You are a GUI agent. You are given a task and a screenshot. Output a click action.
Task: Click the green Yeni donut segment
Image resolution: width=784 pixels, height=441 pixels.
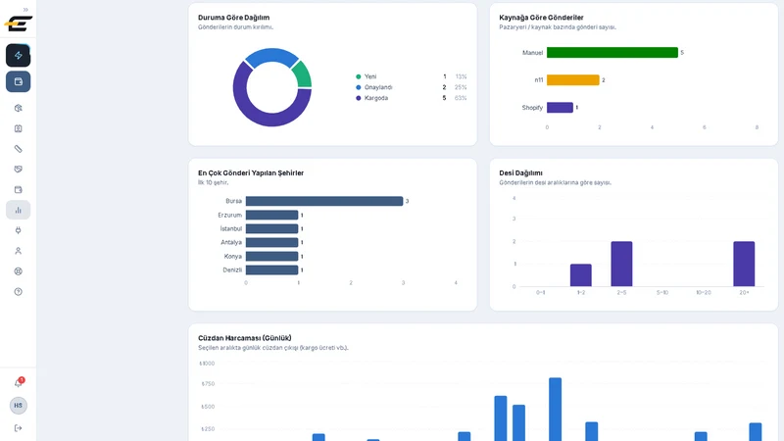click(x=303, y=75)
